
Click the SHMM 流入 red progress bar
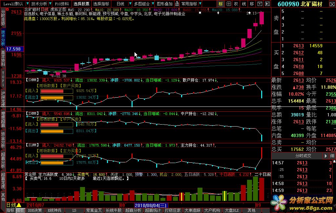[52, 91]
